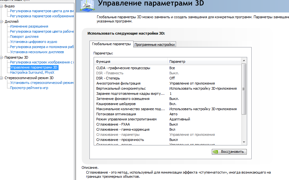Open Поворот дисплея page
This screenshot has width=289, height=180.
(24, 37)
